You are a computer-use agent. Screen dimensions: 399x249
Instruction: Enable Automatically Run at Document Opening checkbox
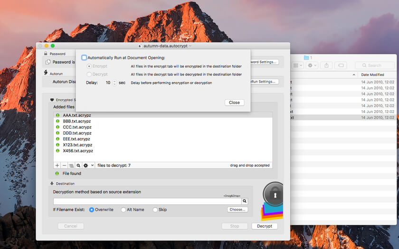84,58
